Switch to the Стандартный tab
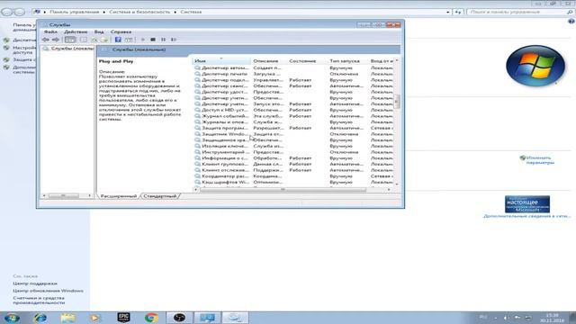Viewport: 576px width, 324px height. point(160,196)
